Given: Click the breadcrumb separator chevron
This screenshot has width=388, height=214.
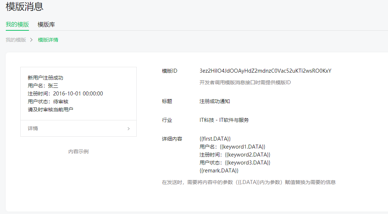Looking at the screenshot, I should (x=31, y=40).
